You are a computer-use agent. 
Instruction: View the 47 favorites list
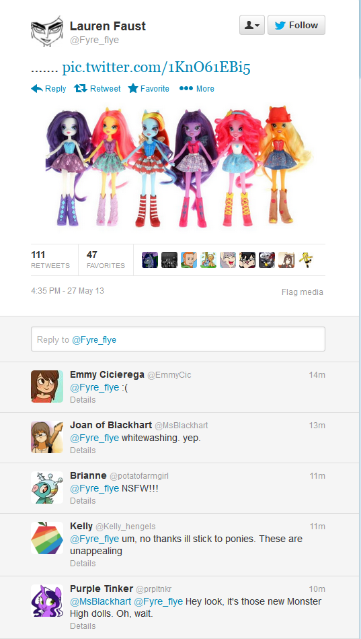[x=106, y=260]
